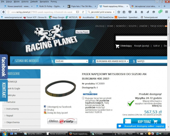Open bookmarks list icon in toolbar
The image size is (170, 136).
124,12
